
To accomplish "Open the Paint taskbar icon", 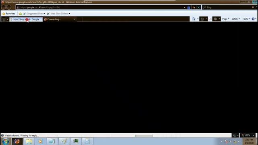I will click(x=64, y=141).
